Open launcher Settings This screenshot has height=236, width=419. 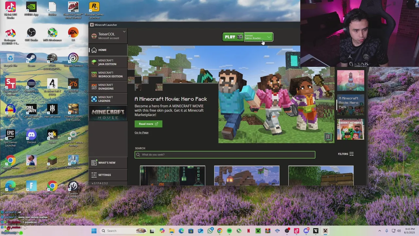point(108,175)
